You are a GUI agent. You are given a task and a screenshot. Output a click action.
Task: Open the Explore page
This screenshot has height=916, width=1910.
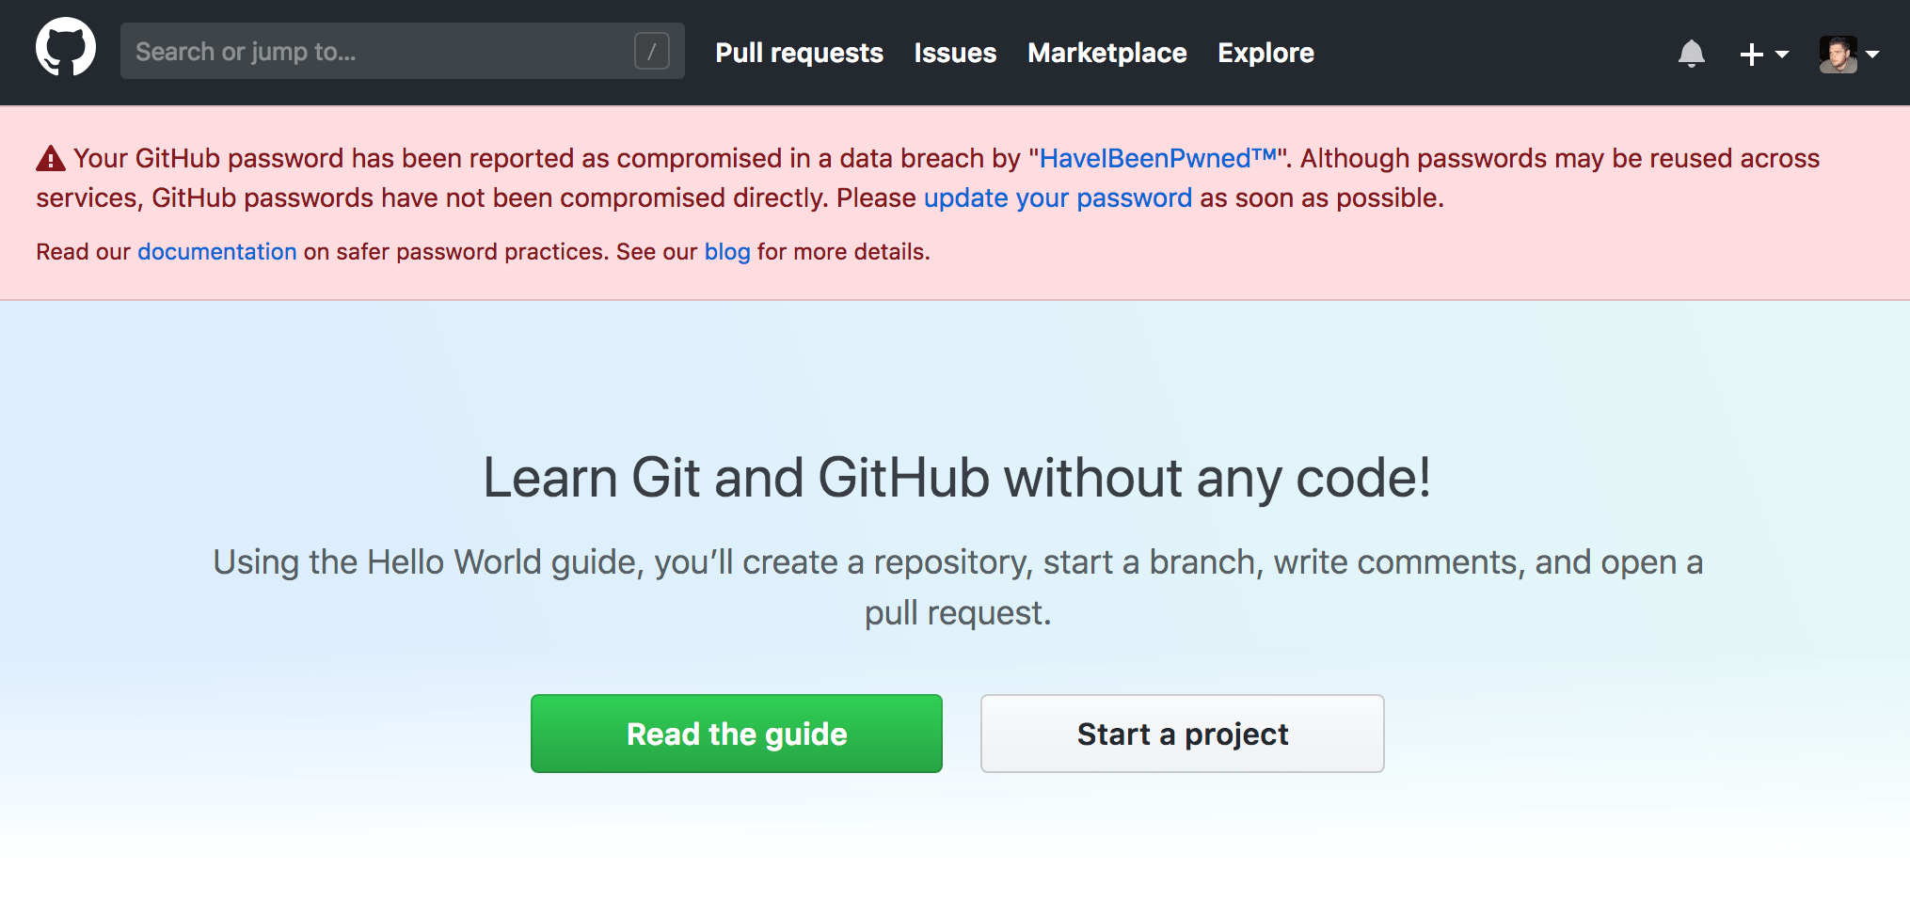pyautogui.click(x=1265, y=53)
